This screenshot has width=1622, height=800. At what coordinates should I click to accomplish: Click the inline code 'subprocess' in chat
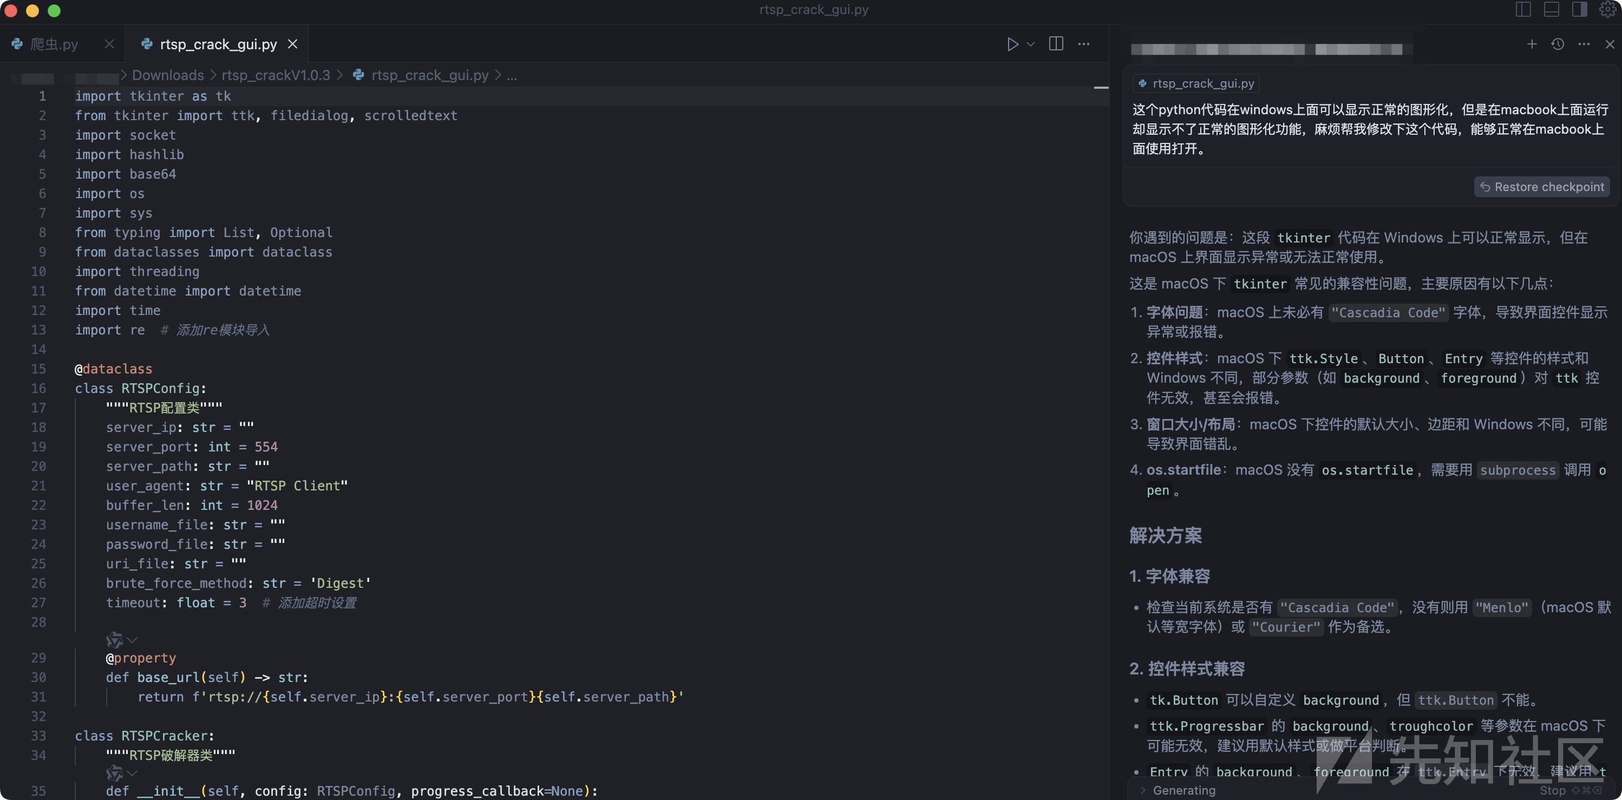coord(1517,470)
